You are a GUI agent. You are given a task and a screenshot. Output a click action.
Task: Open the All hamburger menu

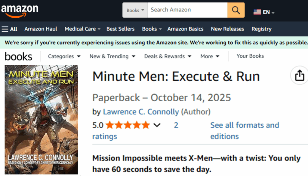pyautogui.click(x=9, y=29)
